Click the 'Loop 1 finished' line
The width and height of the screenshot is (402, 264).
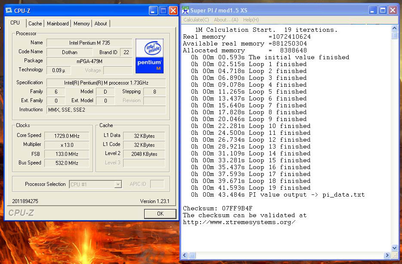click(x=249, y=64)
